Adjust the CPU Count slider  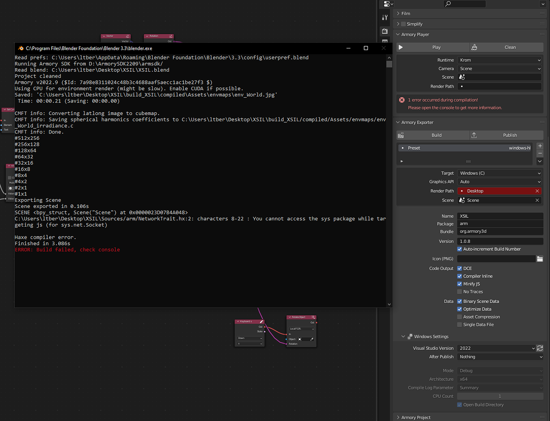pyautogui.click(x=500, y=396)
